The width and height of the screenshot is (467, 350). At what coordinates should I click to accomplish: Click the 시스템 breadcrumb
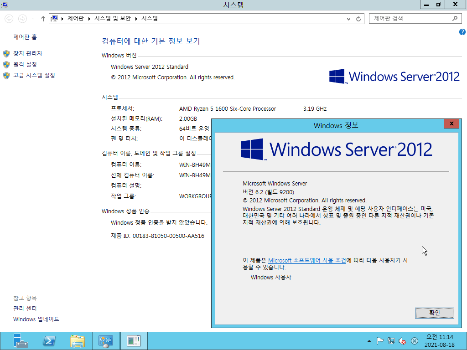click(x=150, y=18)
